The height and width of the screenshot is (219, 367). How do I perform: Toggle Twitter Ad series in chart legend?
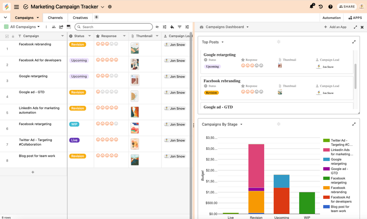pyautogui.click(x=338, y=143)
